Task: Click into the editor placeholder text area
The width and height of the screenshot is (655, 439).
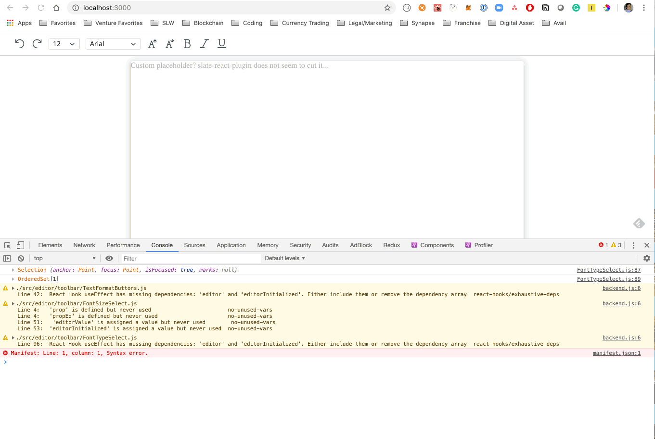Action: pyautogui.click(x=230, y=65)
